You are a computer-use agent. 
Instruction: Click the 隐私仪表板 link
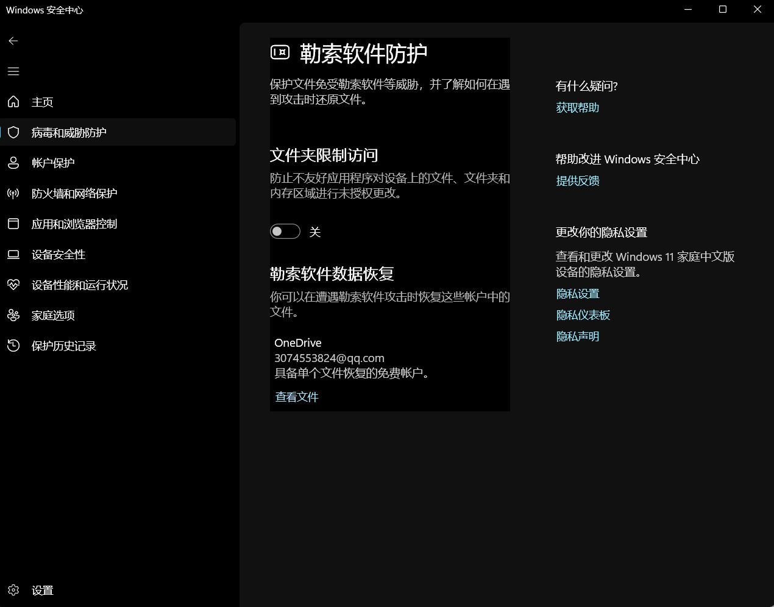[583, 314]
